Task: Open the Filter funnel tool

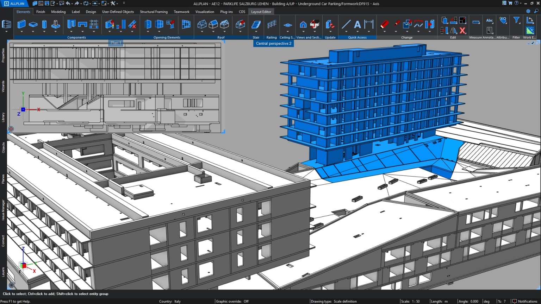Action: (x=516, y=20)
